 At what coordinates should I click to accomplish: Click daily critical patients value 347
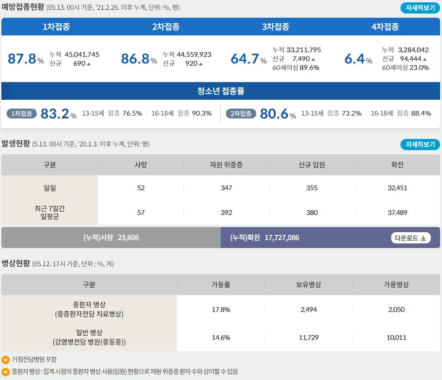click(x=226, y=188)
